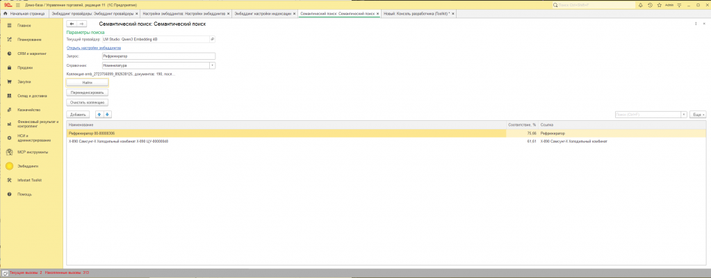Image resolution: width=711 pixels, height=278 pixels.
Task: Click Накопленные вызовы: 313 status text
Action: coord(67,273)
